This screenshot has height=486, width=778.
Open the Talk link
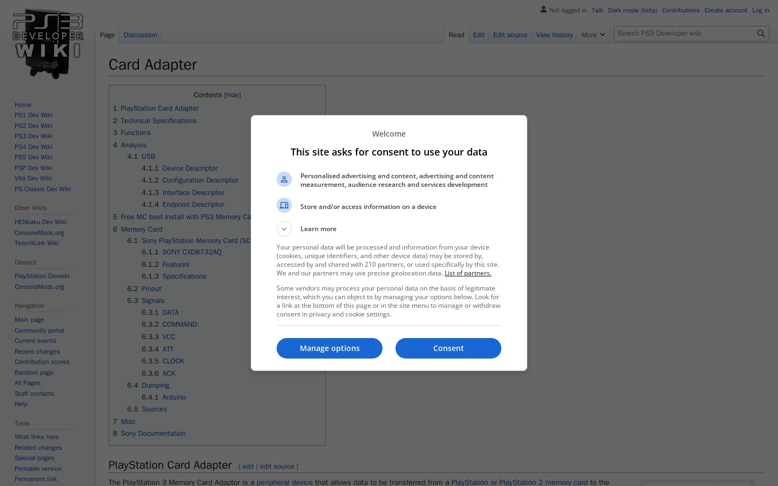click(597, 10)
